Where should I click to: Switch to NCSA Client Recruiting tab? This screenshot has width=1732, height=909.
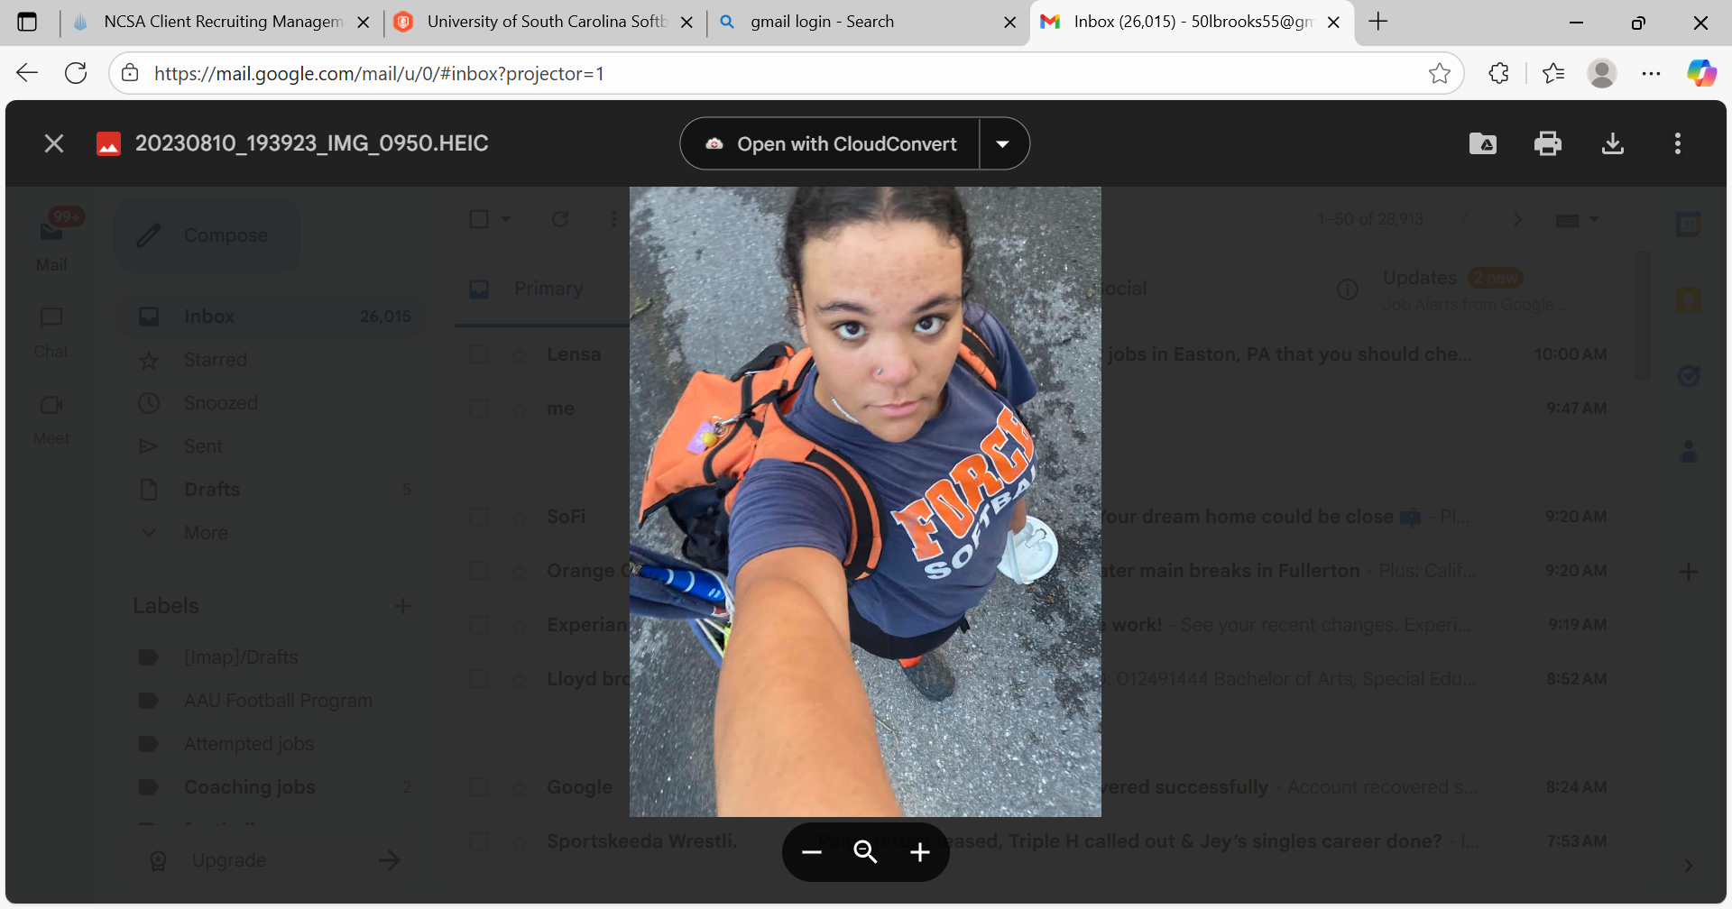click(x=222, y=22)
